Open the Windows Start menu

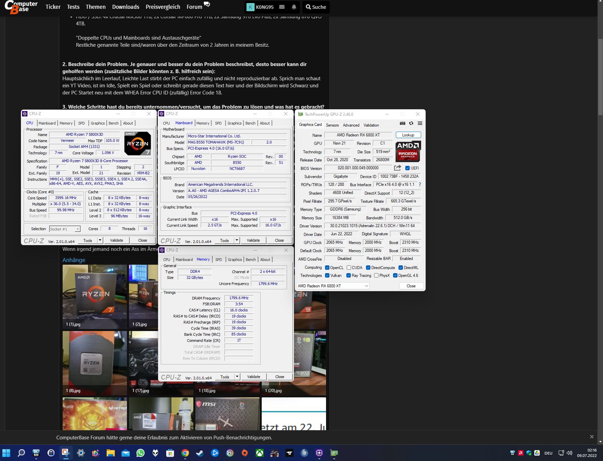point(6,453)
